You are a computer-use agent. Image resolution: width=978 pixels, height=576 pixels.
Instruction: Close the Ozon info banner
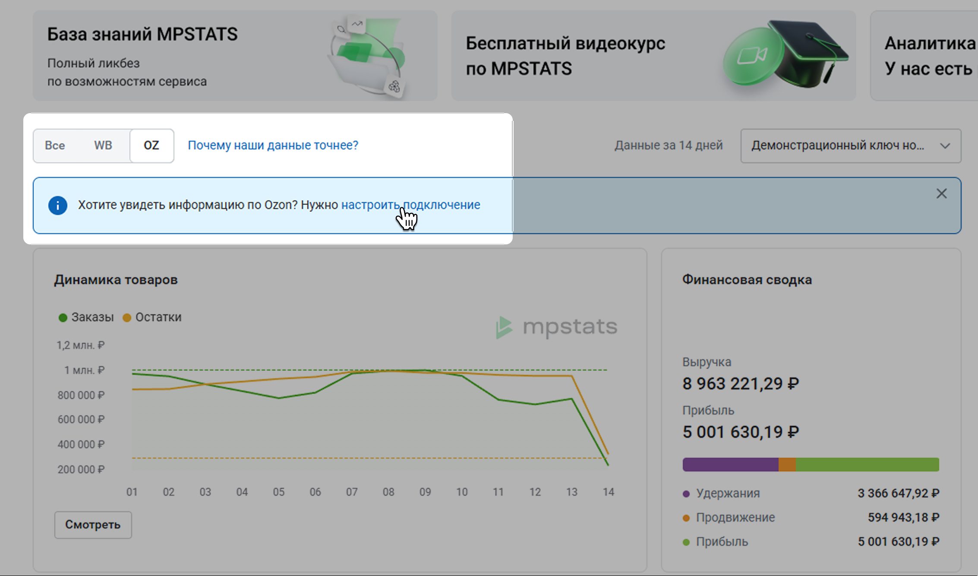(x=941, y=193)
